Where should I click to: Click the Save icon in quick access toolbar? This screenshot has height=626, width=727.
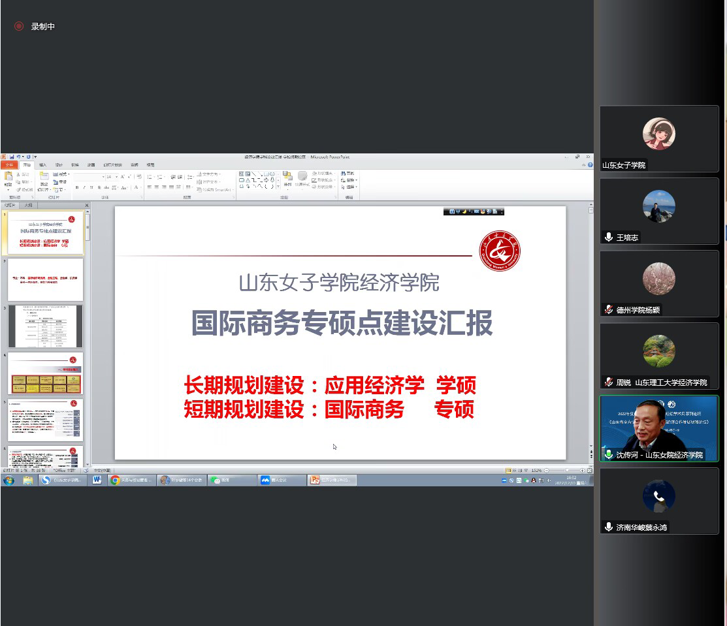pos(11,157)
